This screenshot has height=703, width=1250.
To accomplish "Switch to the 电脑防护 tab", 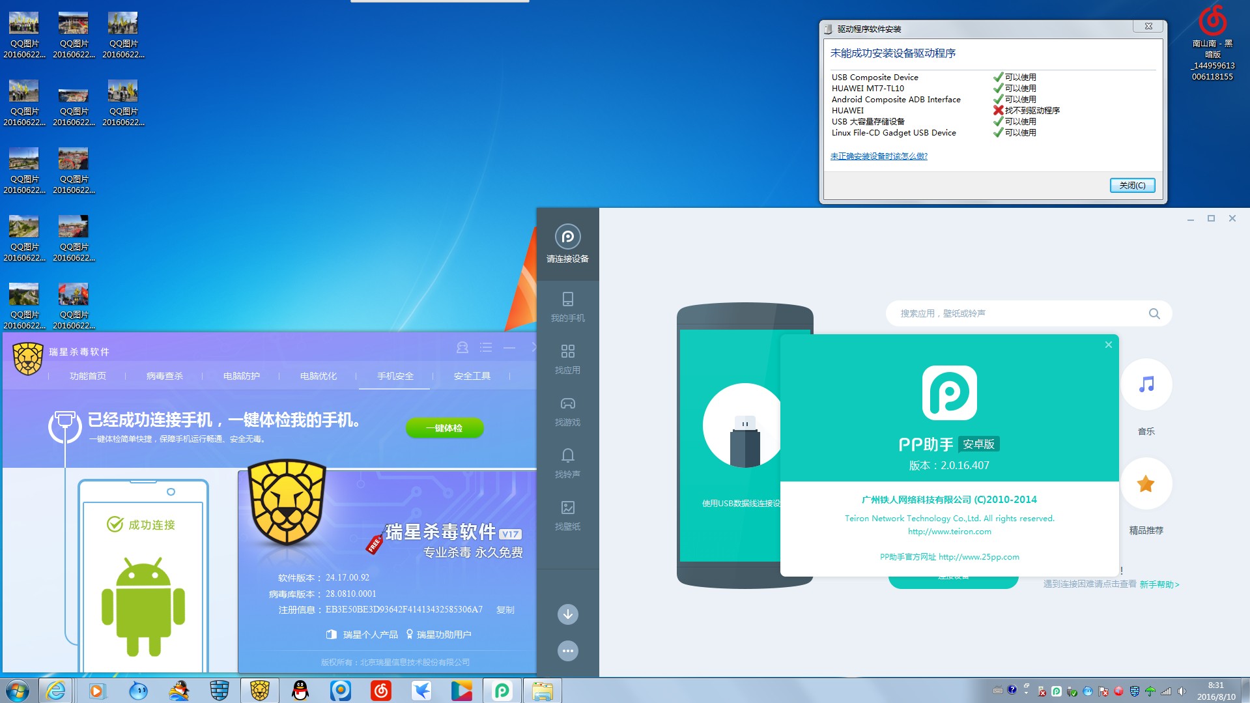I will [x=242, y=376].
